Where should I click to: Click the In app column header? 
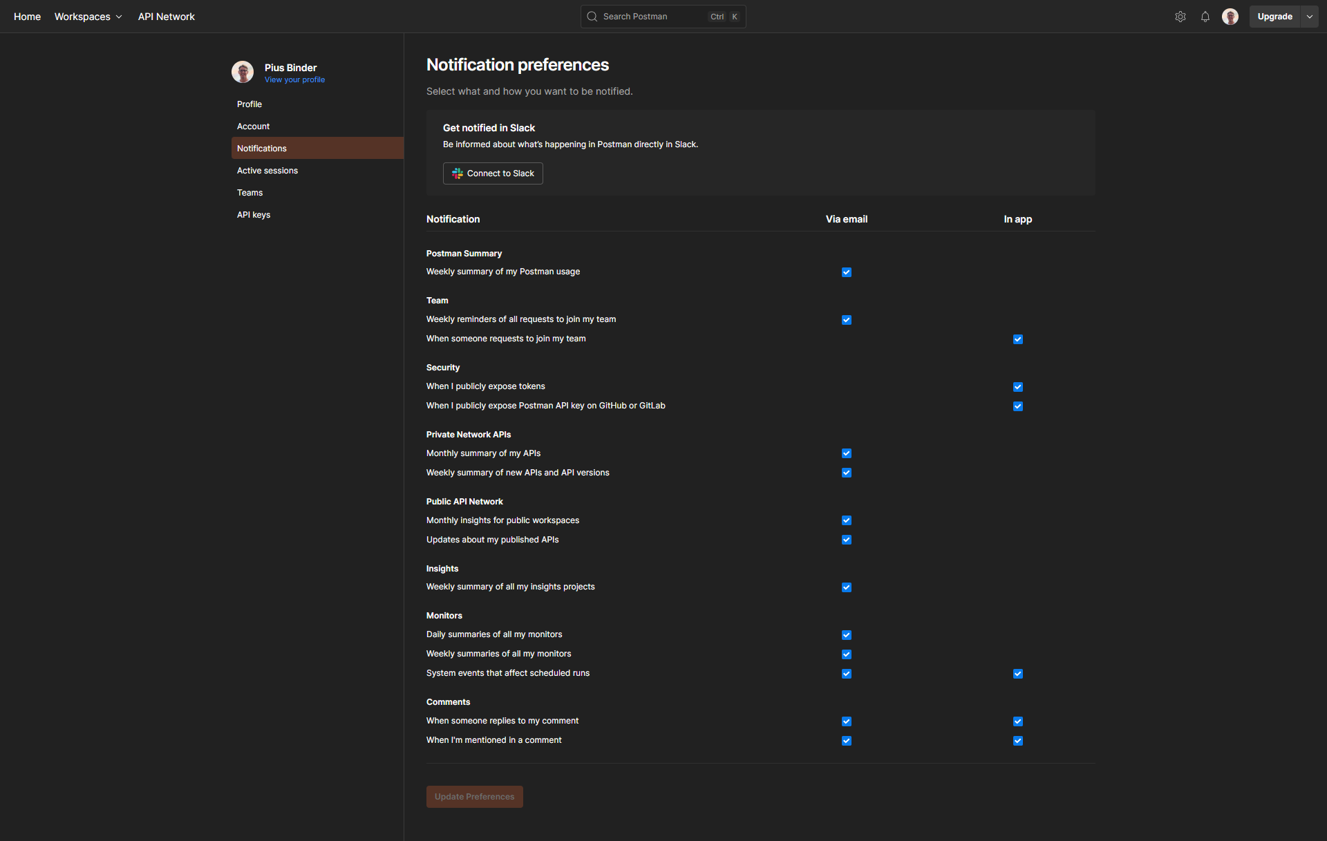[x=1018, y=219]
